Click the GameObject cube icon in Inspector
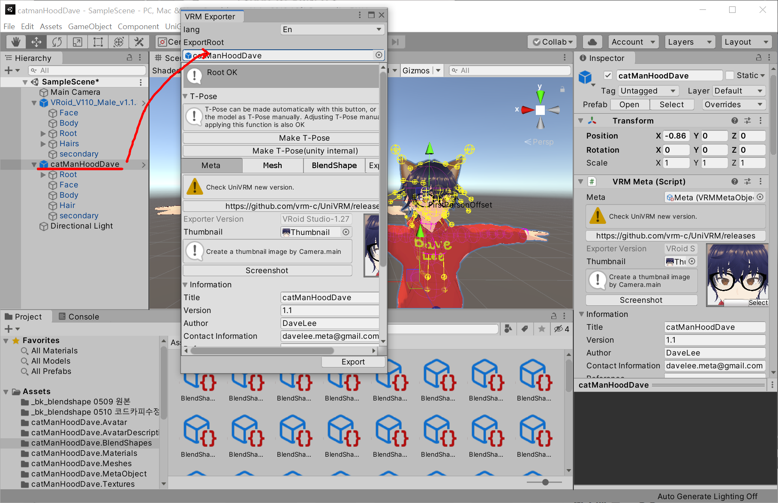 coord(585,77)
